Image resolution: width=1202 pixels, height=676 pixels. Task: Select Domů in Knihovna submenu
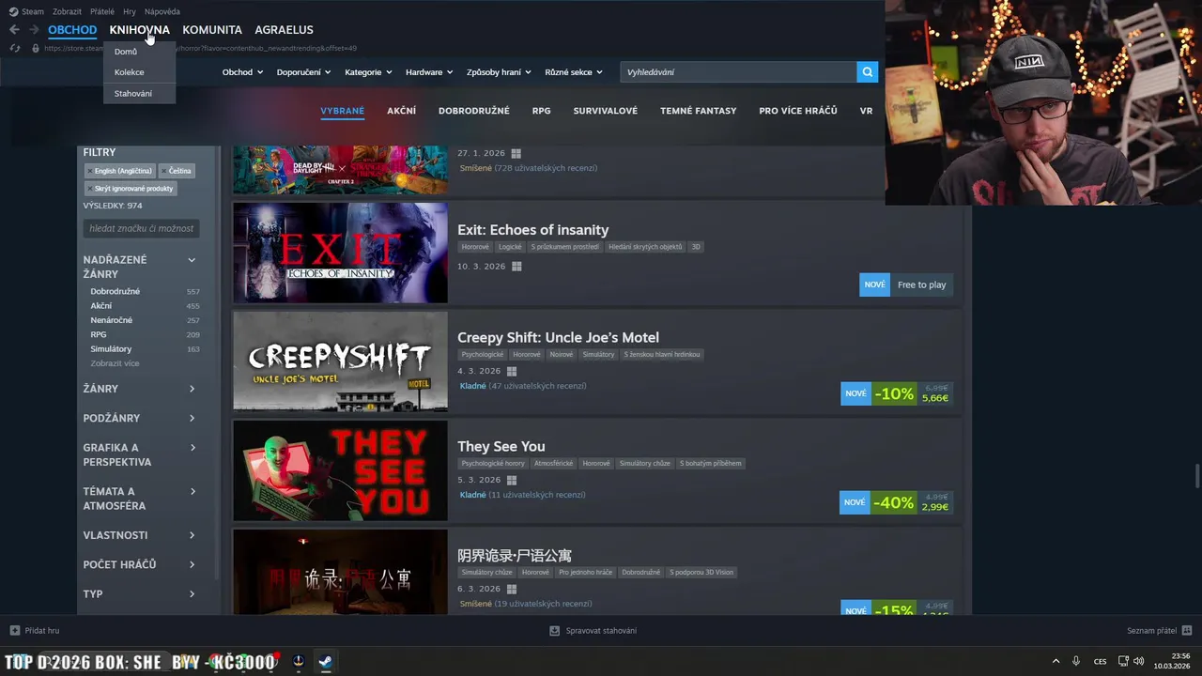click(126, 52)
